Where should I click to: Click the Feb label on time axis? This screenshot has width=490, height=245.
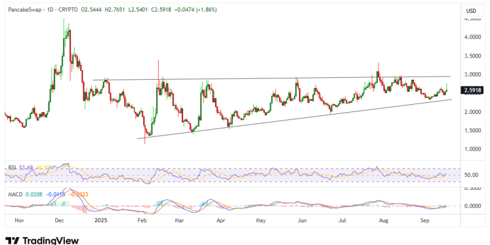click(x=142, y=221)
